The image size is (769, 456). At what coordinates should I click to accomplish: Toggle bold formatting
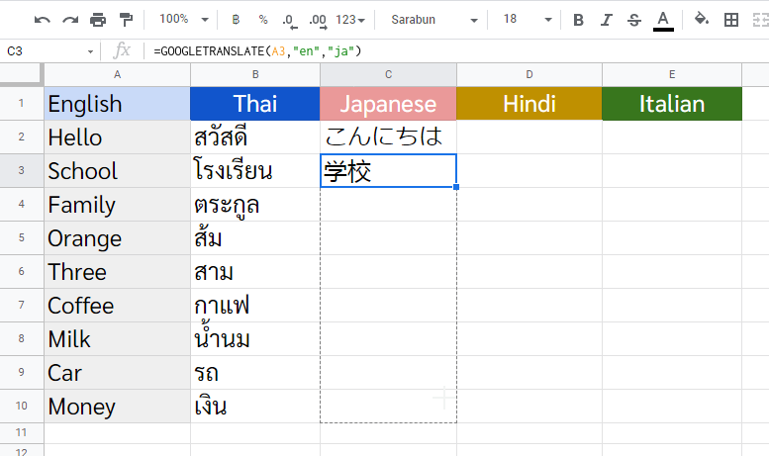click(578, 20)
